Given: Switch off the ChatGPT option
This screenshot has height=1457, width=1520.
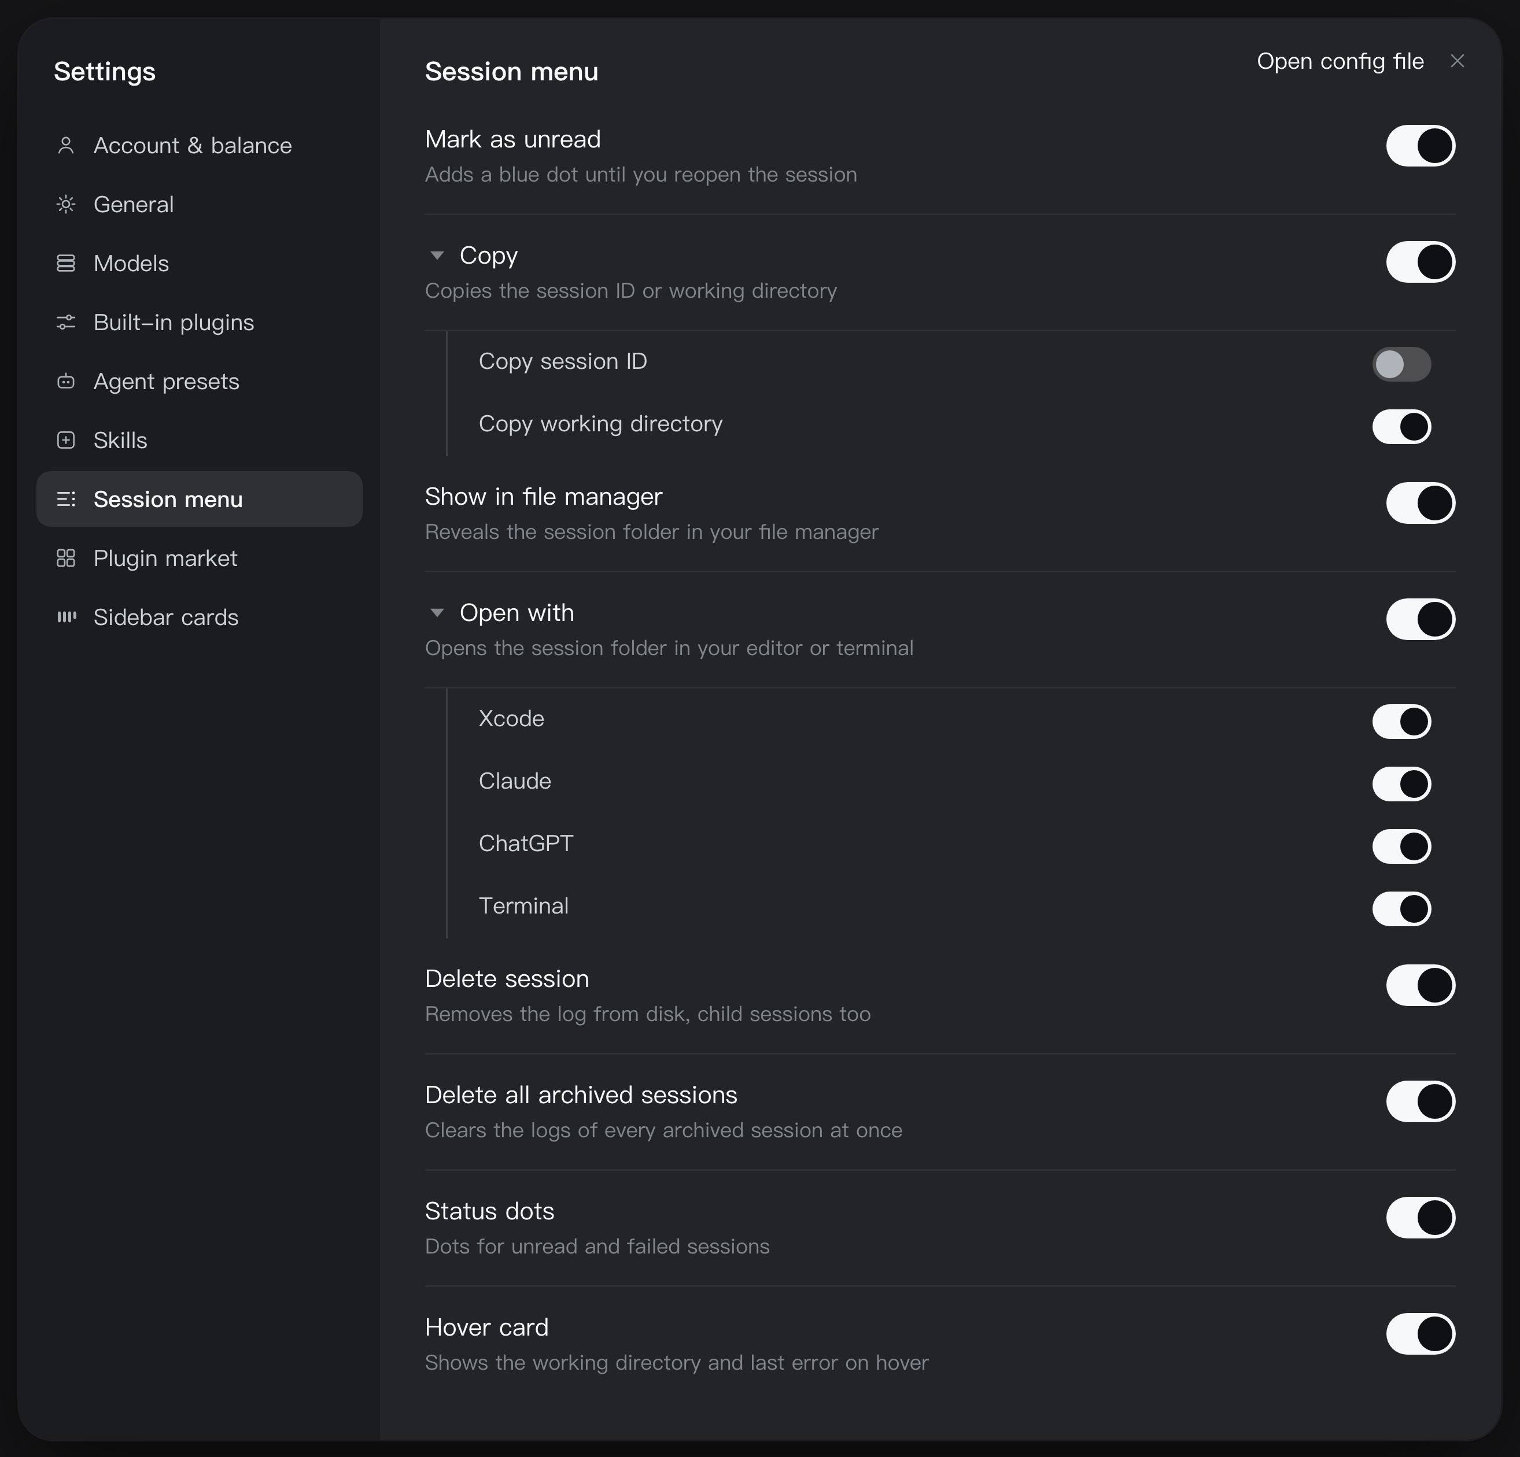Looking at the screenshot, I should [1401, 846].
